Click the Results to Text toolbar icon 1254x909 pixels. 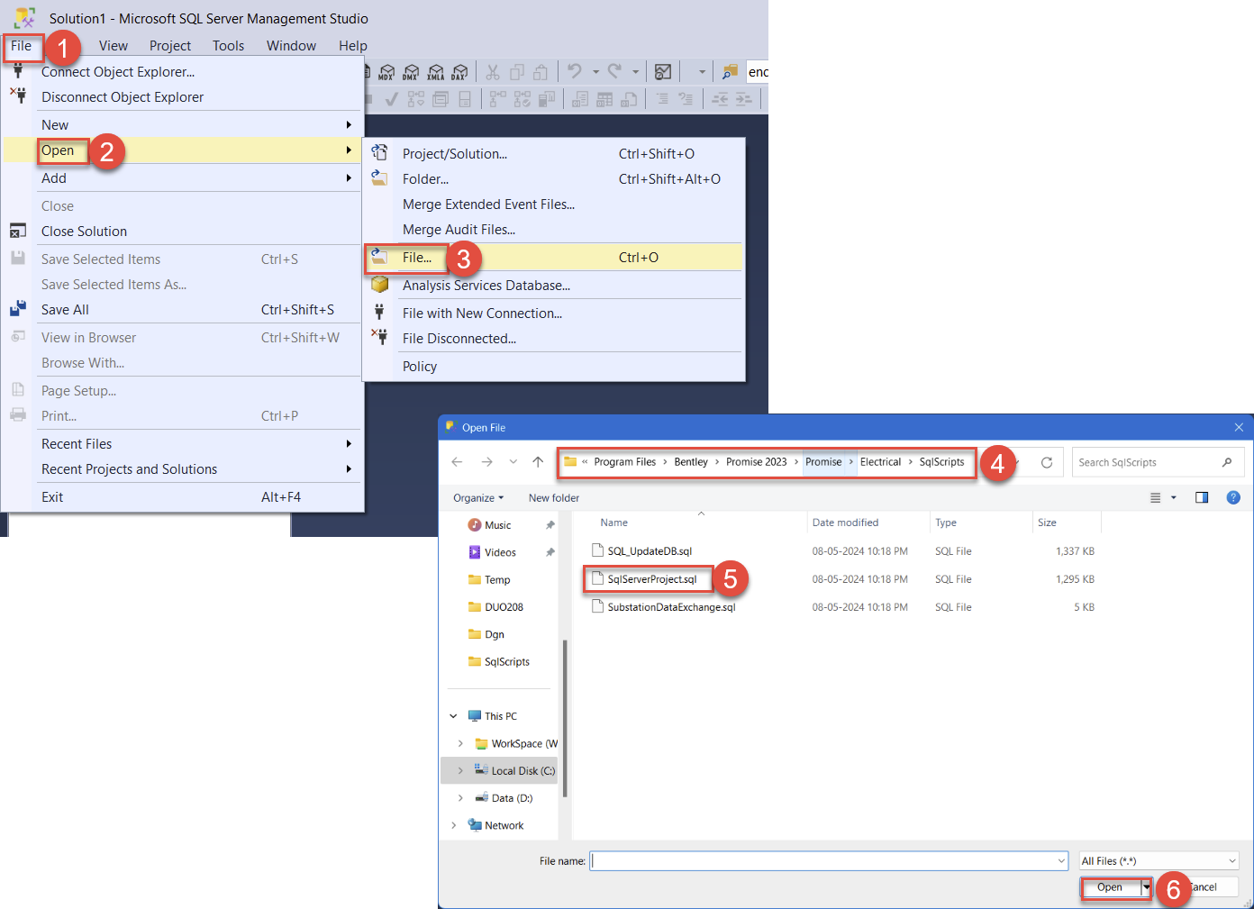[x=580, y=99]
